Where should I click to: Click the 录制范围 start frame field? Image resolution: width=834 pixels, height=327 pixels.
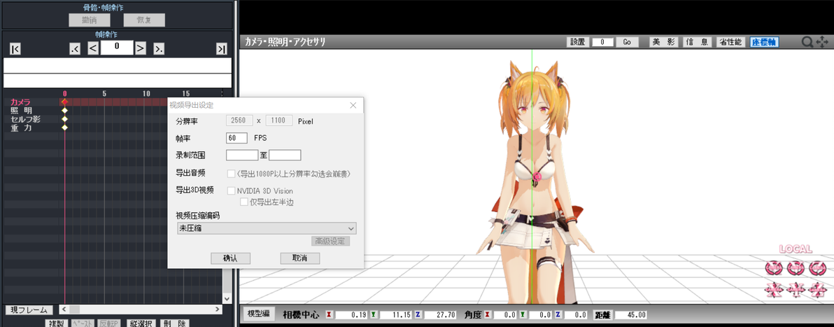point(242,155)
